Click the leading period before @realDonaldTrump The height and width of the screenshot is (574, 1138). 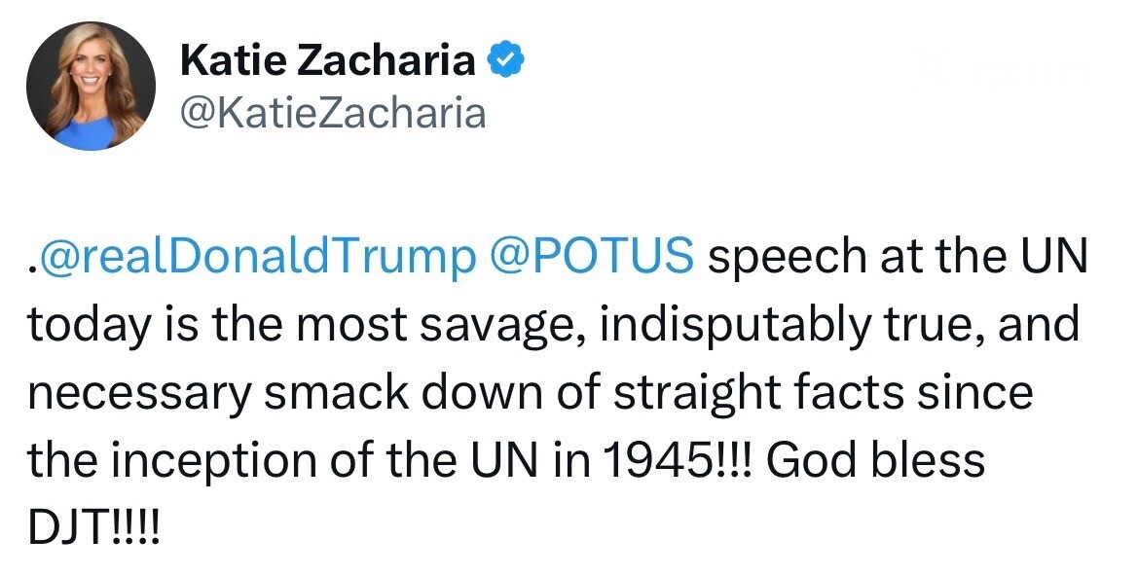[31, 267]
